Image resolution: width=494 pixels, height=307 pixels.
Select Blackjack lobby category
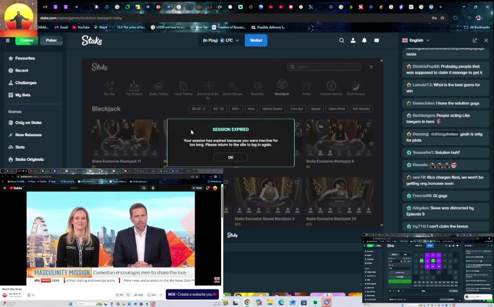pyautogui.click(x=282, y=87)
